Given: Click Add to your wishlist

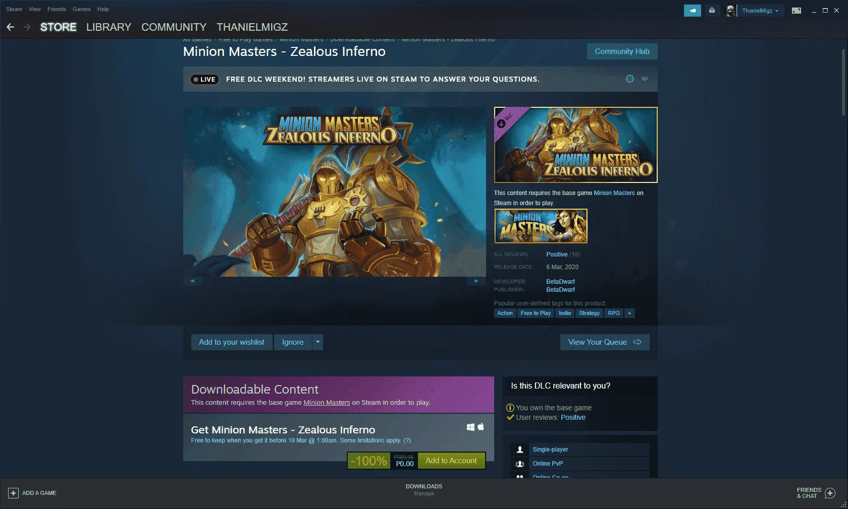Looking at the screenshot, I should click(x=232, y=342).
